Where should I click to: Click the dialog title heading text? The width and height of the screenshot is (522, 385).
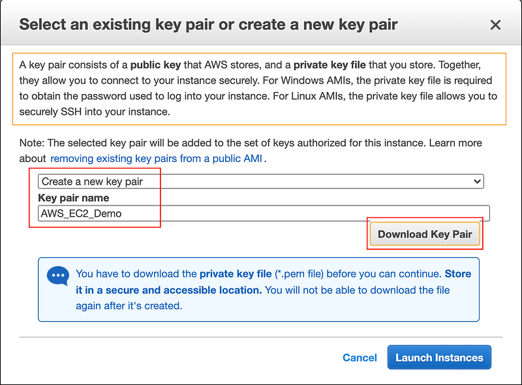208,25
